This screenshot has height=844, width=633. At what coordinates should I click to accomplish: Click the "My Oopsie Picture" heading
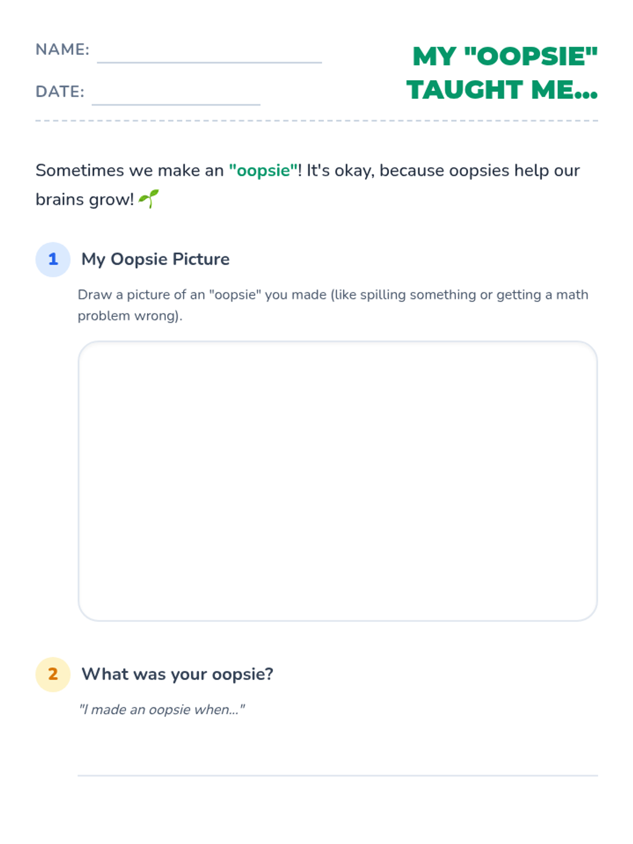(155, 259)
